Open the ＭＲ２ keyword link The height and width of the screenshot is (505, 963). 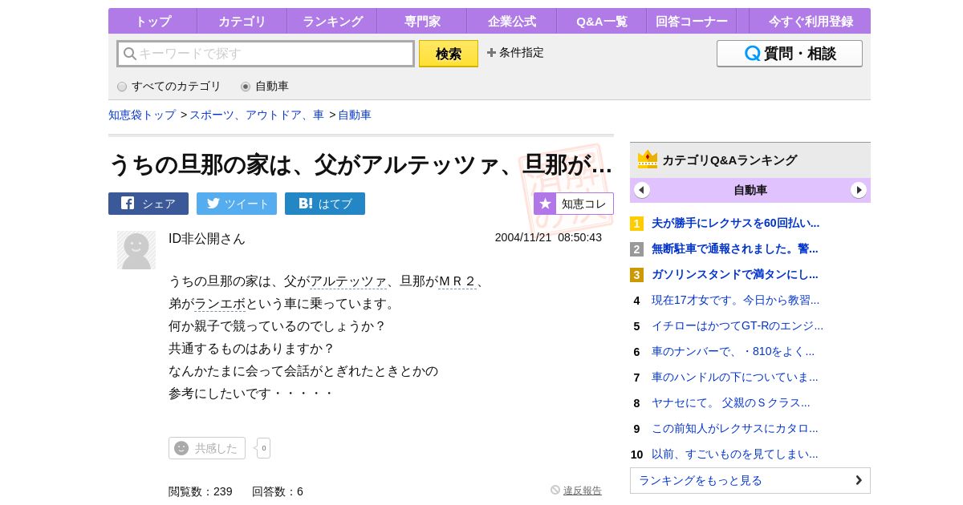click(x=457, y=281)
